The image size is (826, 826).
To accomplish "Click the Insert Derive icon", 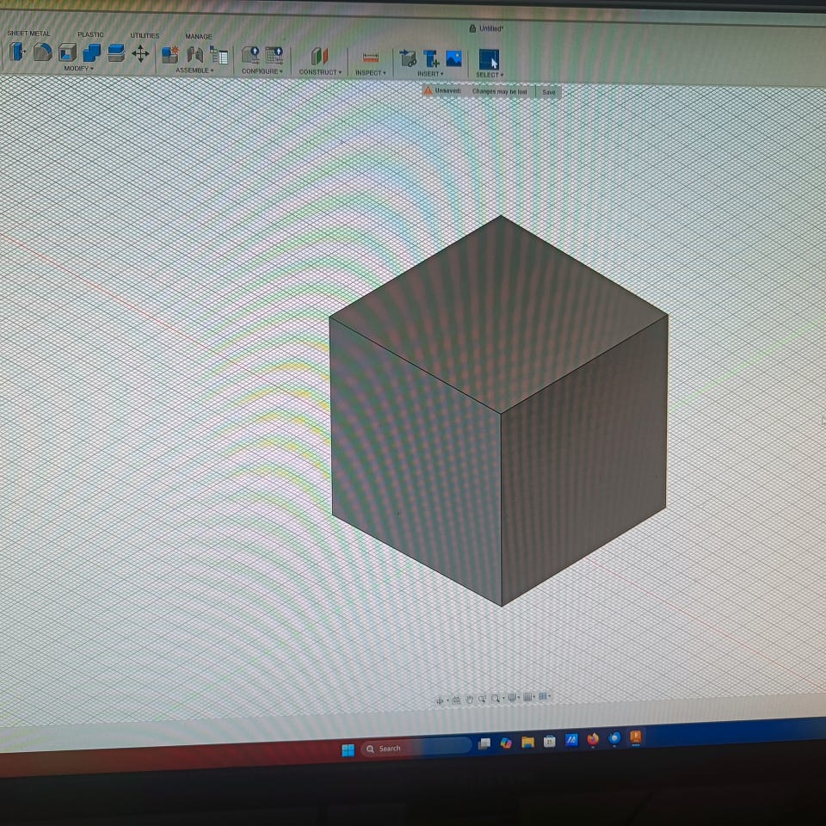I will (x=408, y=58).
